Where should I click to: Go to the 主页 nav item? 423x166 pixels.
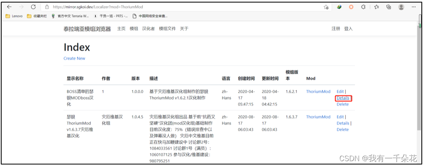point(121,29)
